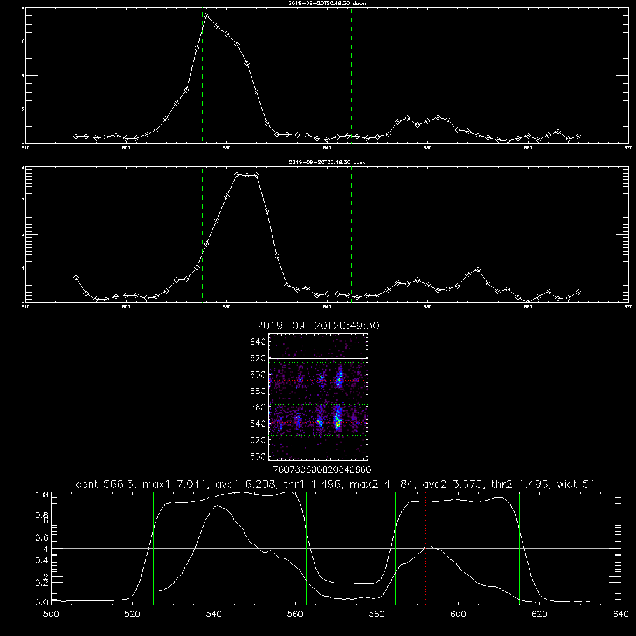
Task: Click y-axis label '0.6' in bottom plot
Action: point(41,537)
